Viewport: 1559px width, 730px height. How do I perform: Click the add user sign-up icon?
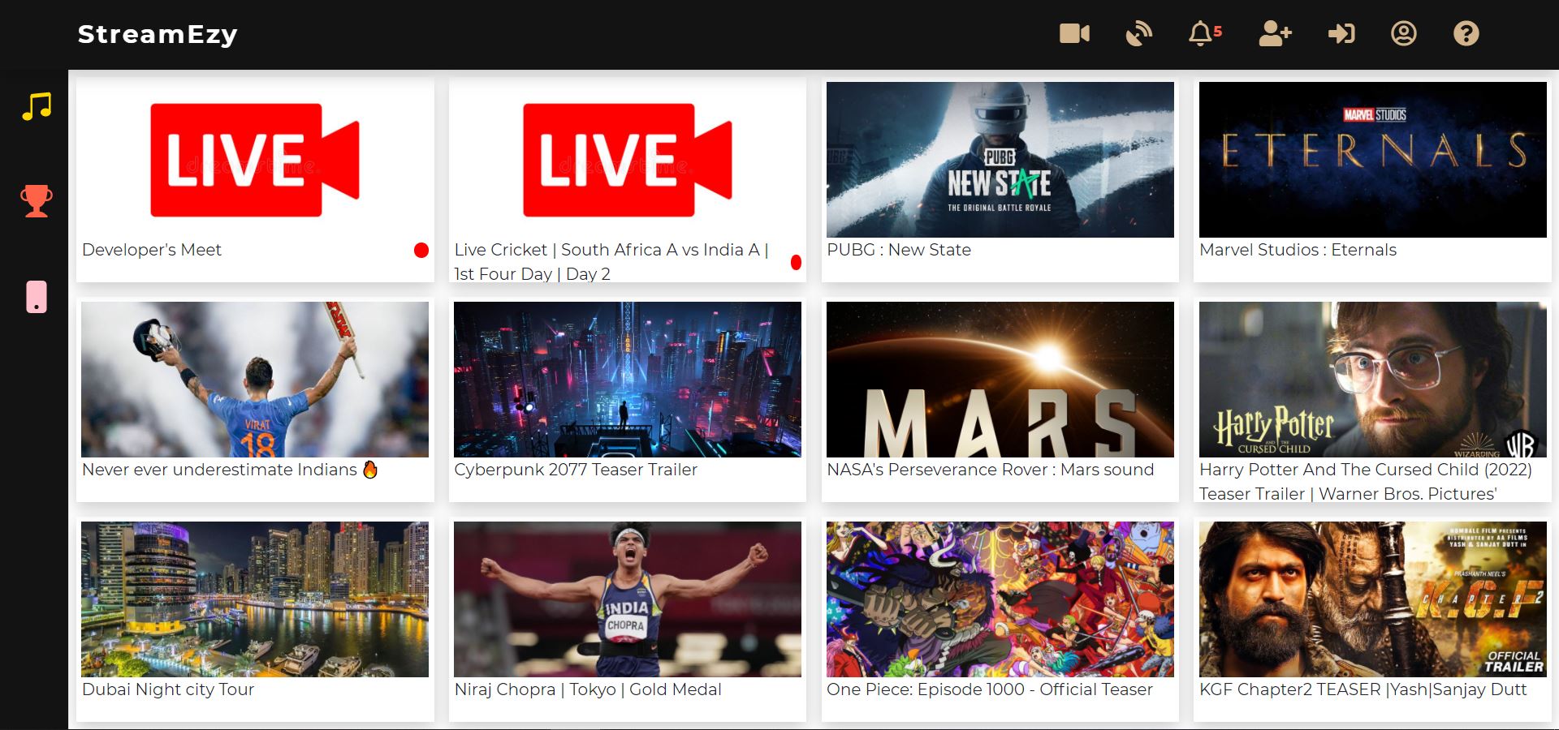pos(1275,33)
